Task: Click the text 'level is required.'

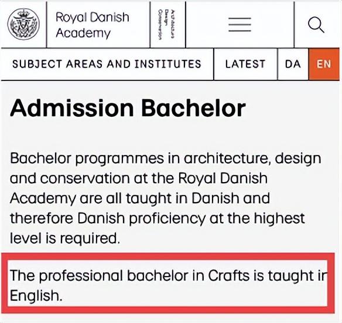Action: point(65,238)
